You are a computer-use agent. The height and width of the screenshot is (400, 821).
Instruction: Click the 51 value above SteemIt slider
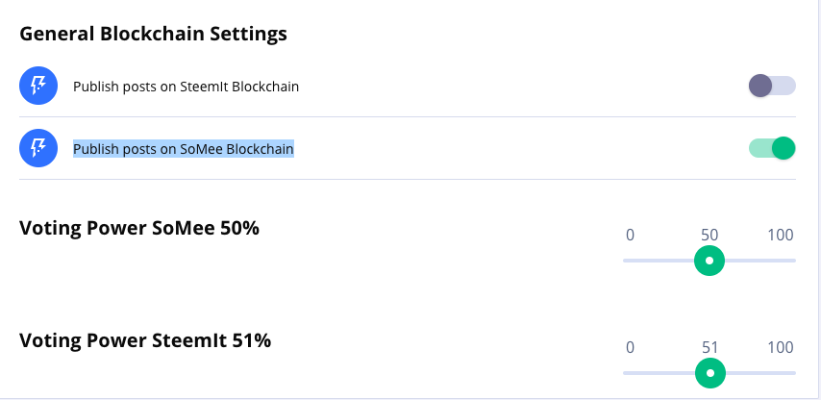pos(709,347)
